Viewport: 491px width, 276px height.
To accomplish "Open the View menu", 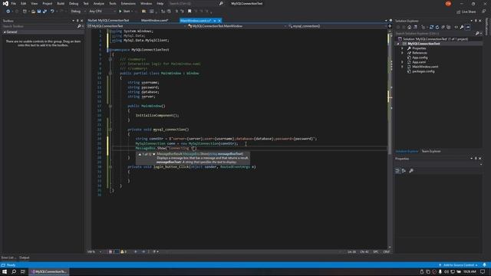I will 34,3.
